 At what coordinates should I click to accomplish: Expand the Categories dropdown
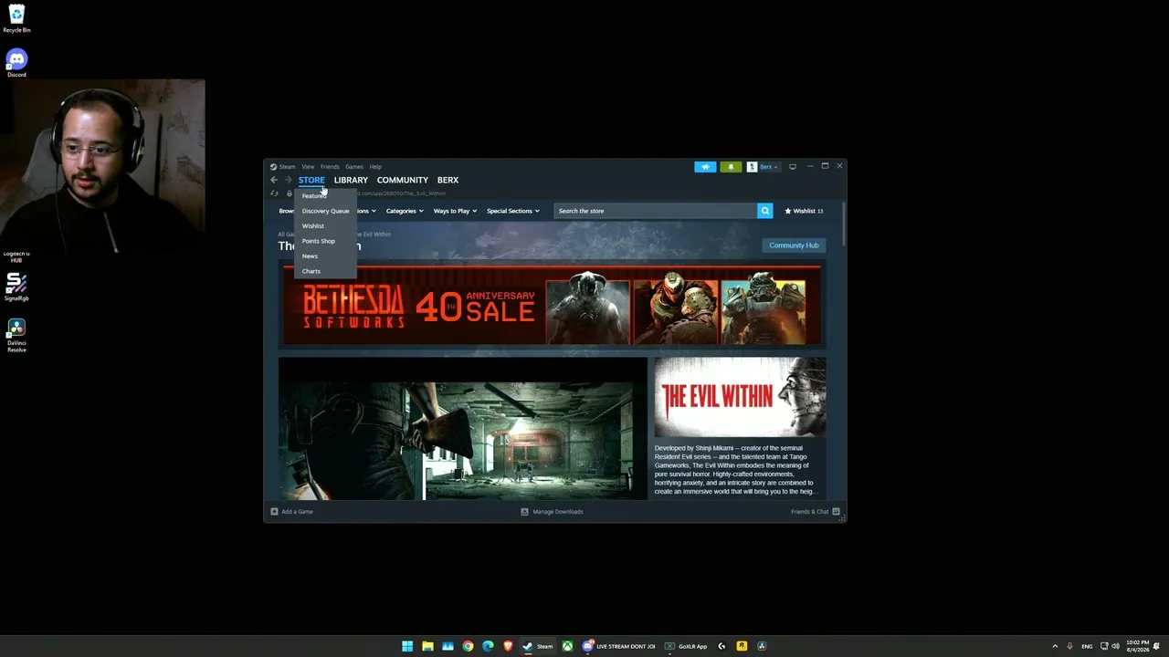405,211
